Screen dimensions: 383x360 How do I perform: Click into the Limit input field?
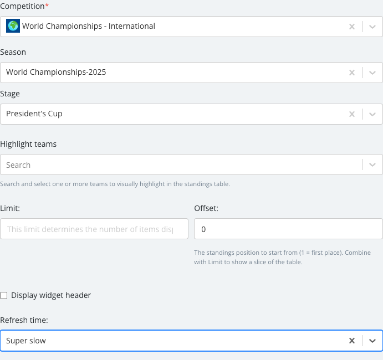click(94, 229)
